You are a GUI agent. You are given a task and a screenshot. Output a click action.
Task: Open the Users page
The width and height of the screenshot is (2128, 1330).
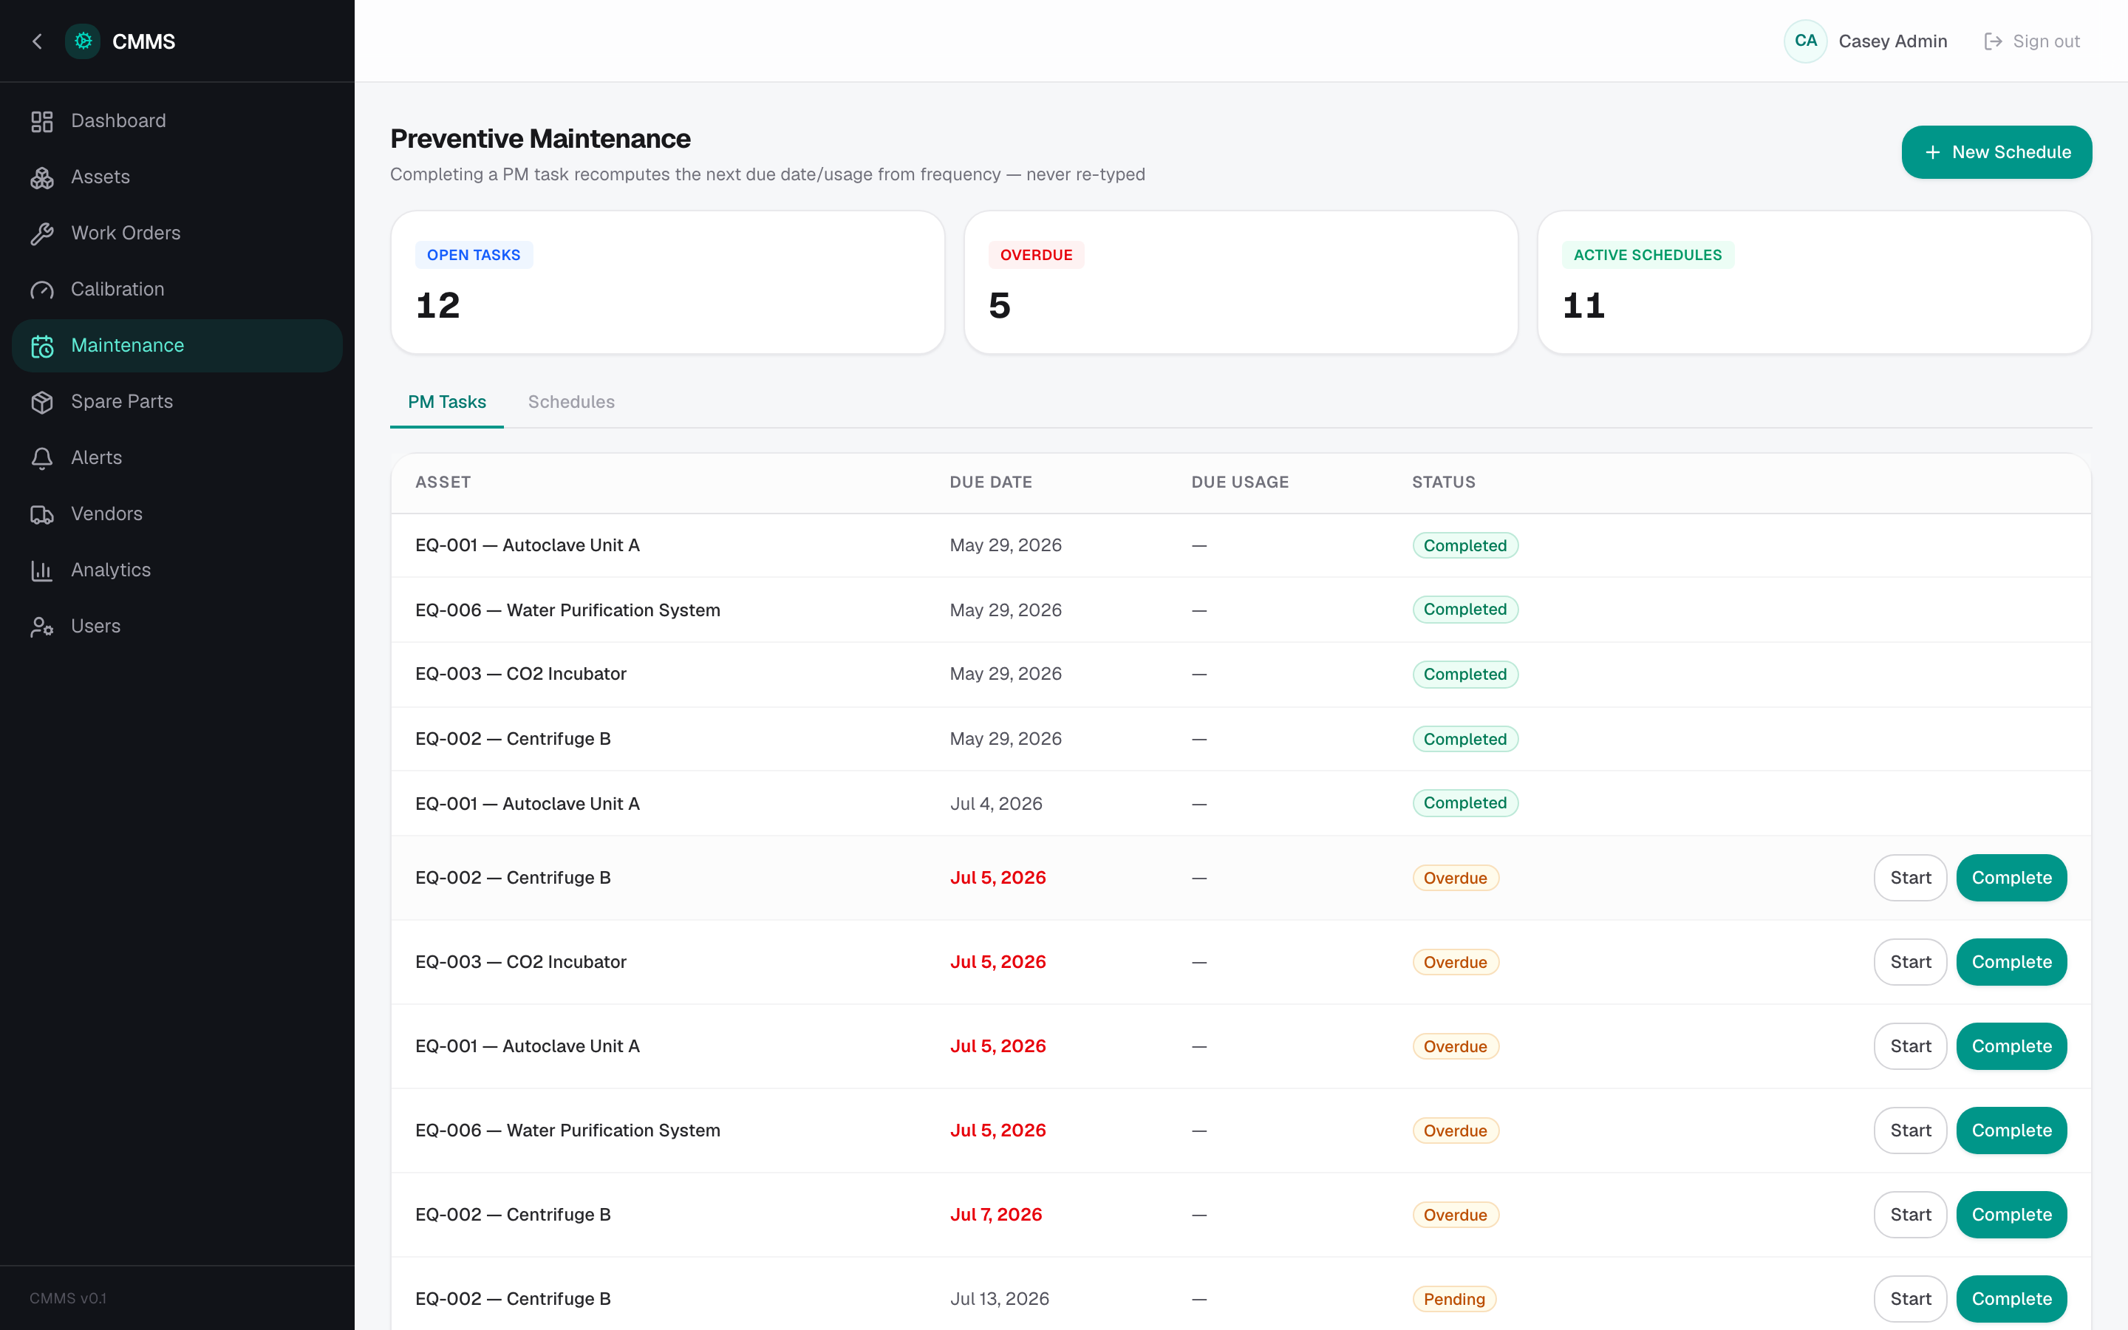pos(177,627)
